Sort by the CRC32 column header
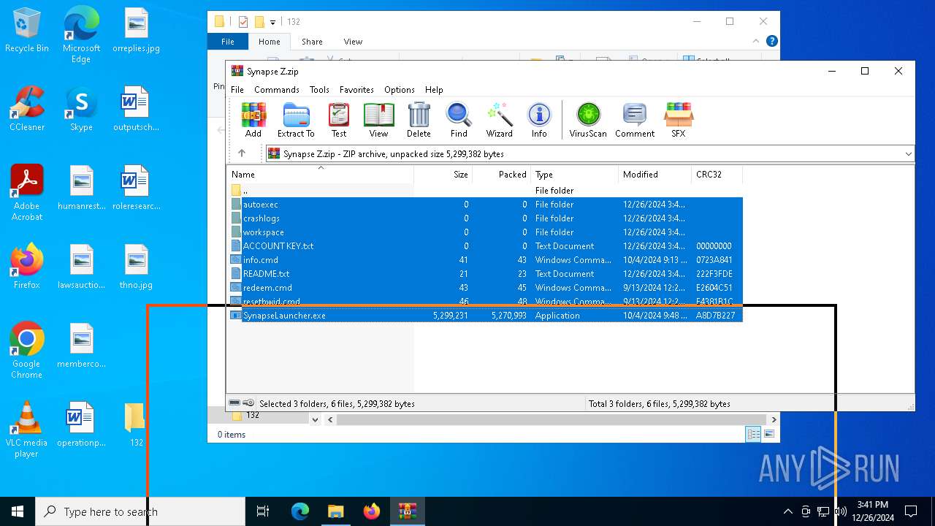The height and width of the screenshot is (526, 935). (717, 175)
